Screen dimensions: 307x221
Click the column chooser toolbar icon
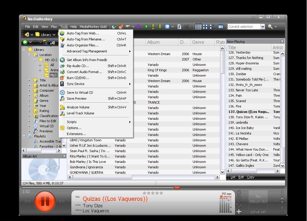pyautogui.click(x=221, y=27)
